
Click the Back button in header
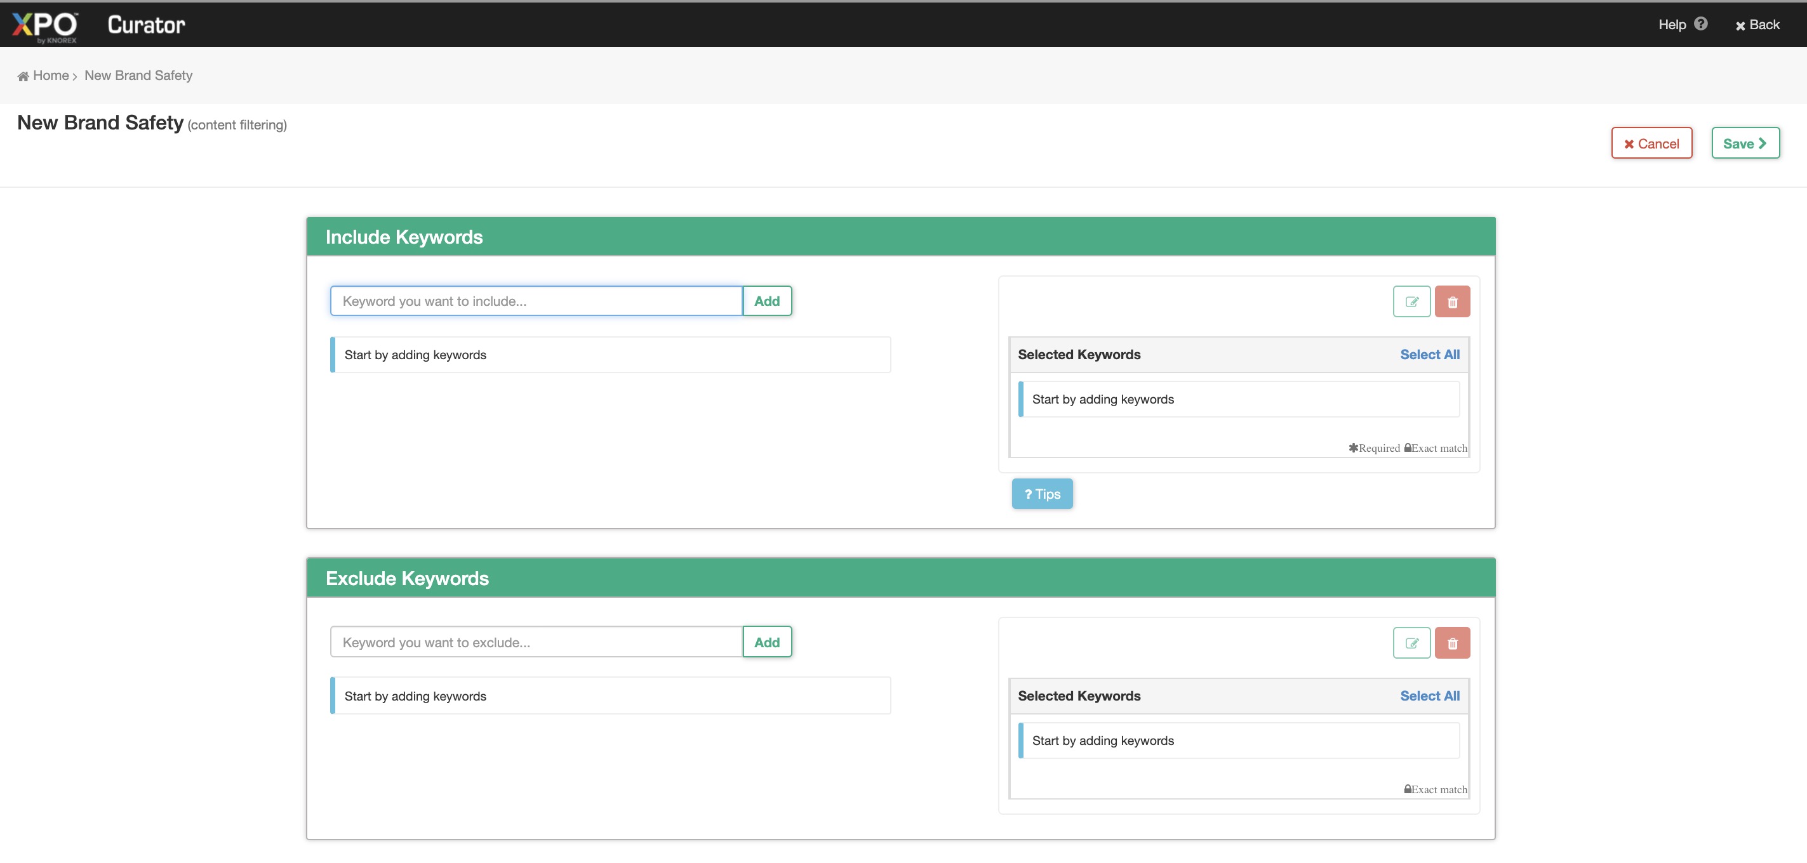[1757, 25]
